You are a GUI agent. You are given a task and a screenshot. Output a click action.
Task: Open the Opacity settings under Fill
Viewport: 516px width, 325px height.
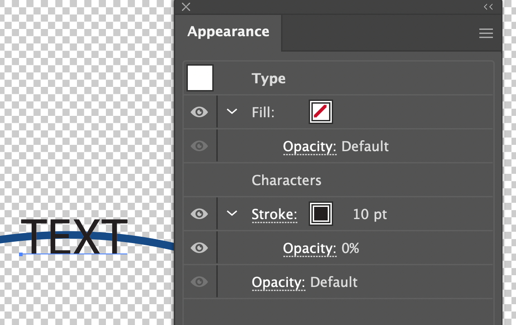tap(310, 146)
